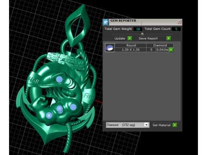Image resolution: width=207 pixels, height=155 pixels.
Task: Select the blue gem on the shark's eye
Action: point(59,79)
